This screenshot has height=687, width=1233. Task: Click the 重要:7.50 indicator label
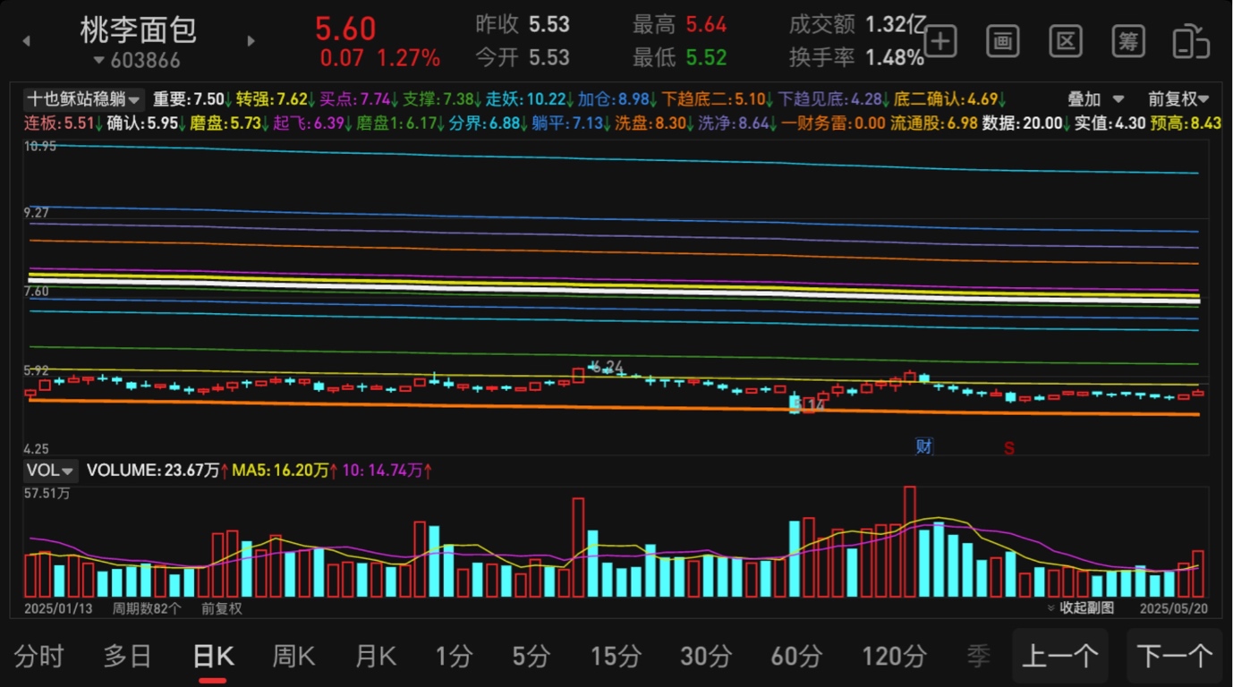click(191, 99)
